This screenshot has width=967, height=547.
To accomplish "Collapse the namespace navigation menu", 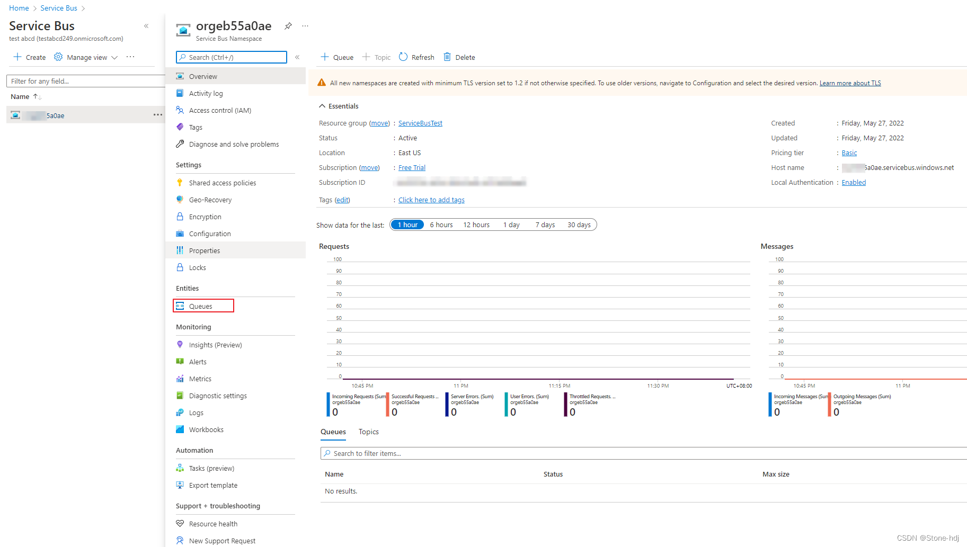I will tap(297, 57).
